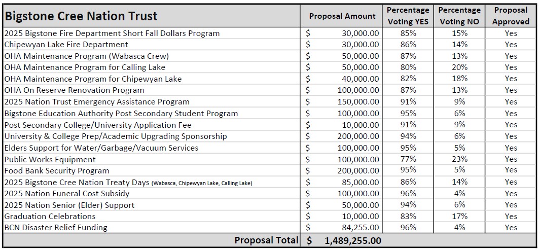Viewport: 540px width, 250px height.
Task: Select the Percentage Voting YES header
Action: tap(408, 16)
